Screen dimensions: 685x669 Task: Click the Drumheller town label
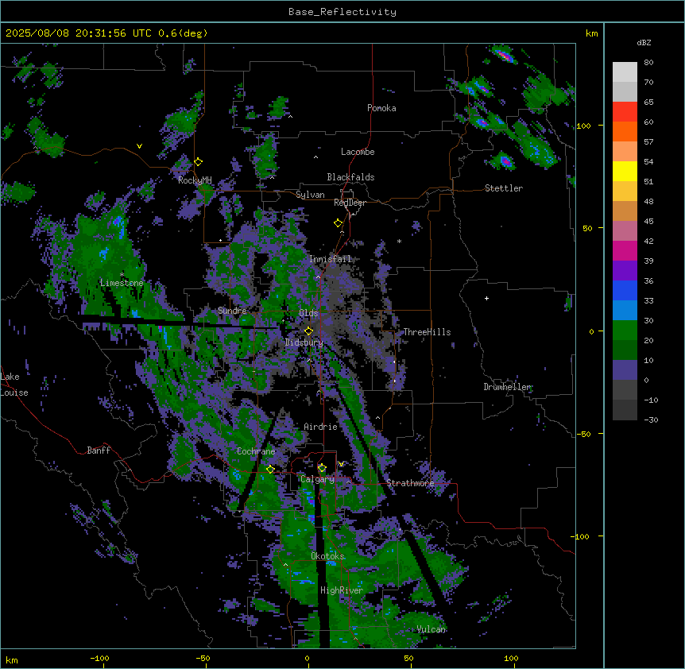[507, 387]
